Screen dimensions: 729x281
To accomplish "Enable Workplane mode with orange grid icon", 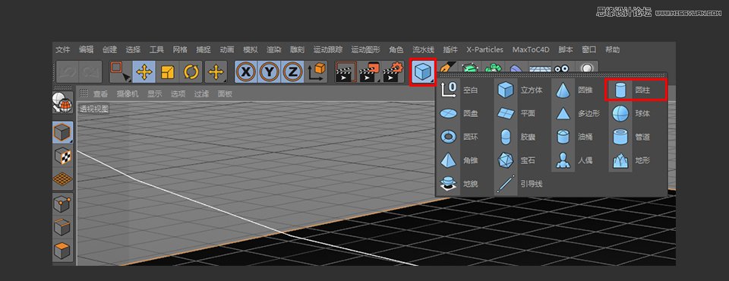I will point(62,179).
